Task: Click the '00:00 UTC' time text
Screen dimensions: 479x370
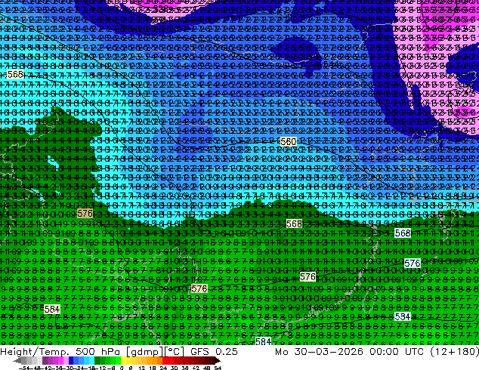Action: 397,351
